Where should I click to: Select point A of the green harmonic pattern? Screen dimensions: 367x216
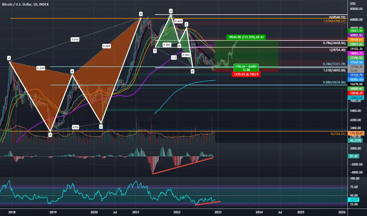click(x=171, y=11)
